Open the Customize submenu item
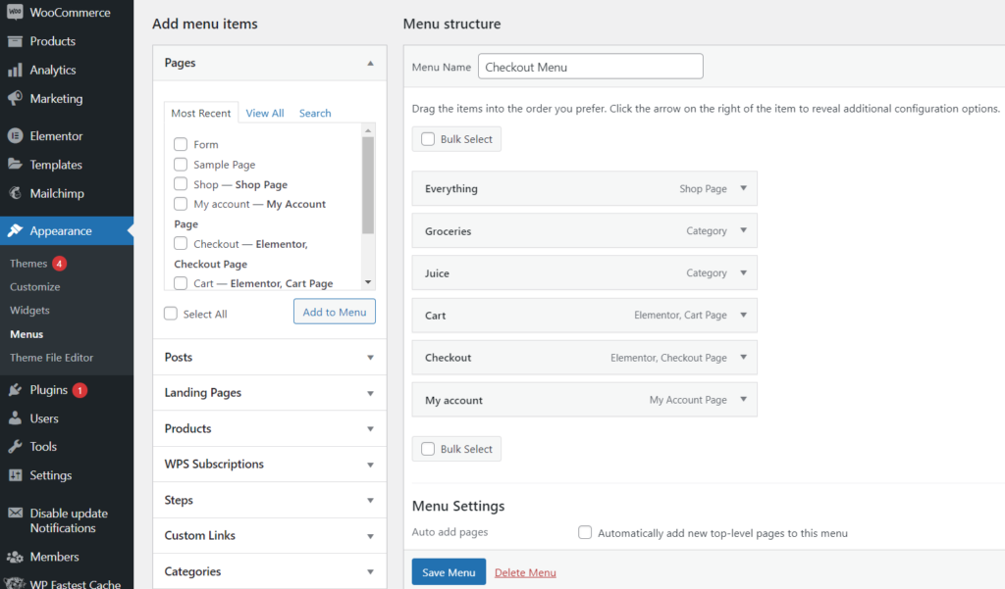The width and height of the screenshot is (1005, 589). [x=34, y=287]
